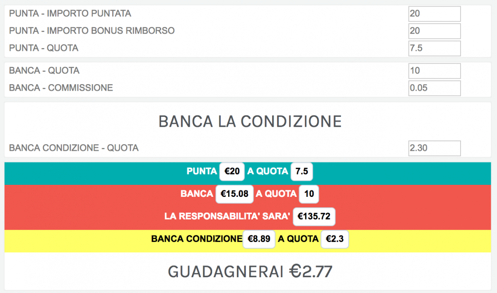
Task: Click the Guadagnerai €2.77 result text
Action: pyautogui.click(x=250, y=272)
